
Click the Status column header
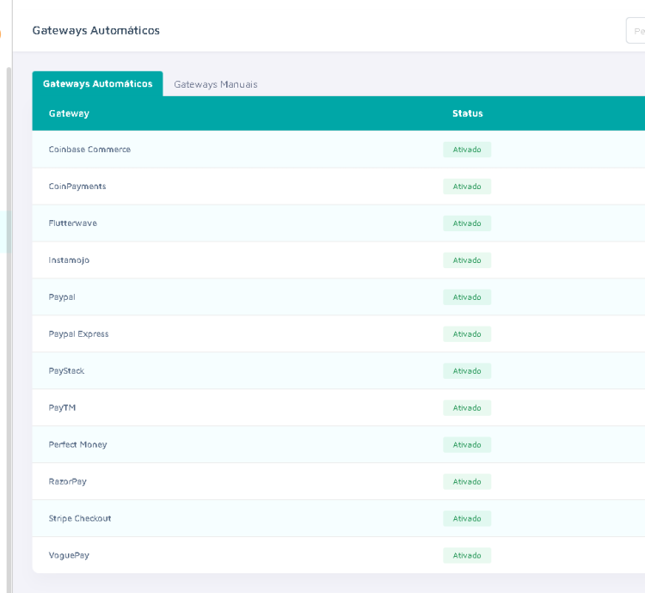[x=467, y=113]
